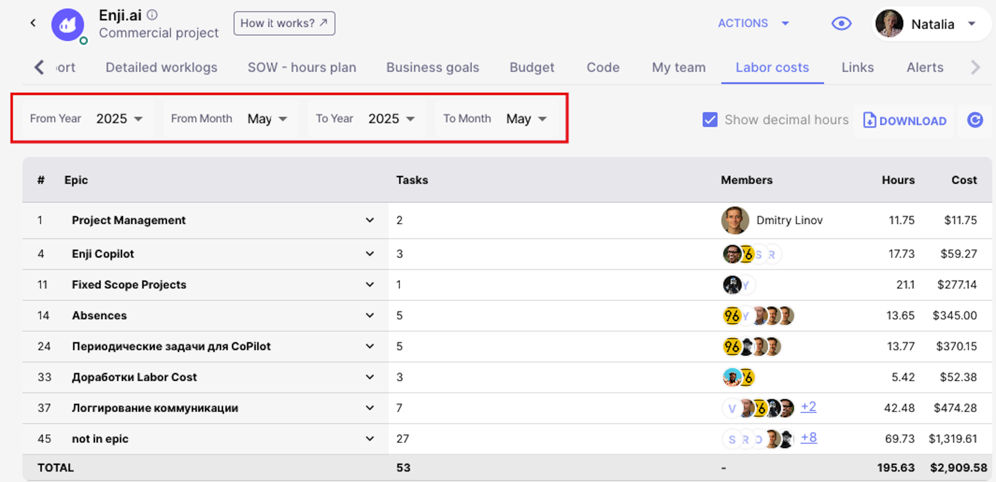This screenshot has height=482, width=996.
Task: Click the DOWNLOAD button
Action: click(x=904, y=120)
